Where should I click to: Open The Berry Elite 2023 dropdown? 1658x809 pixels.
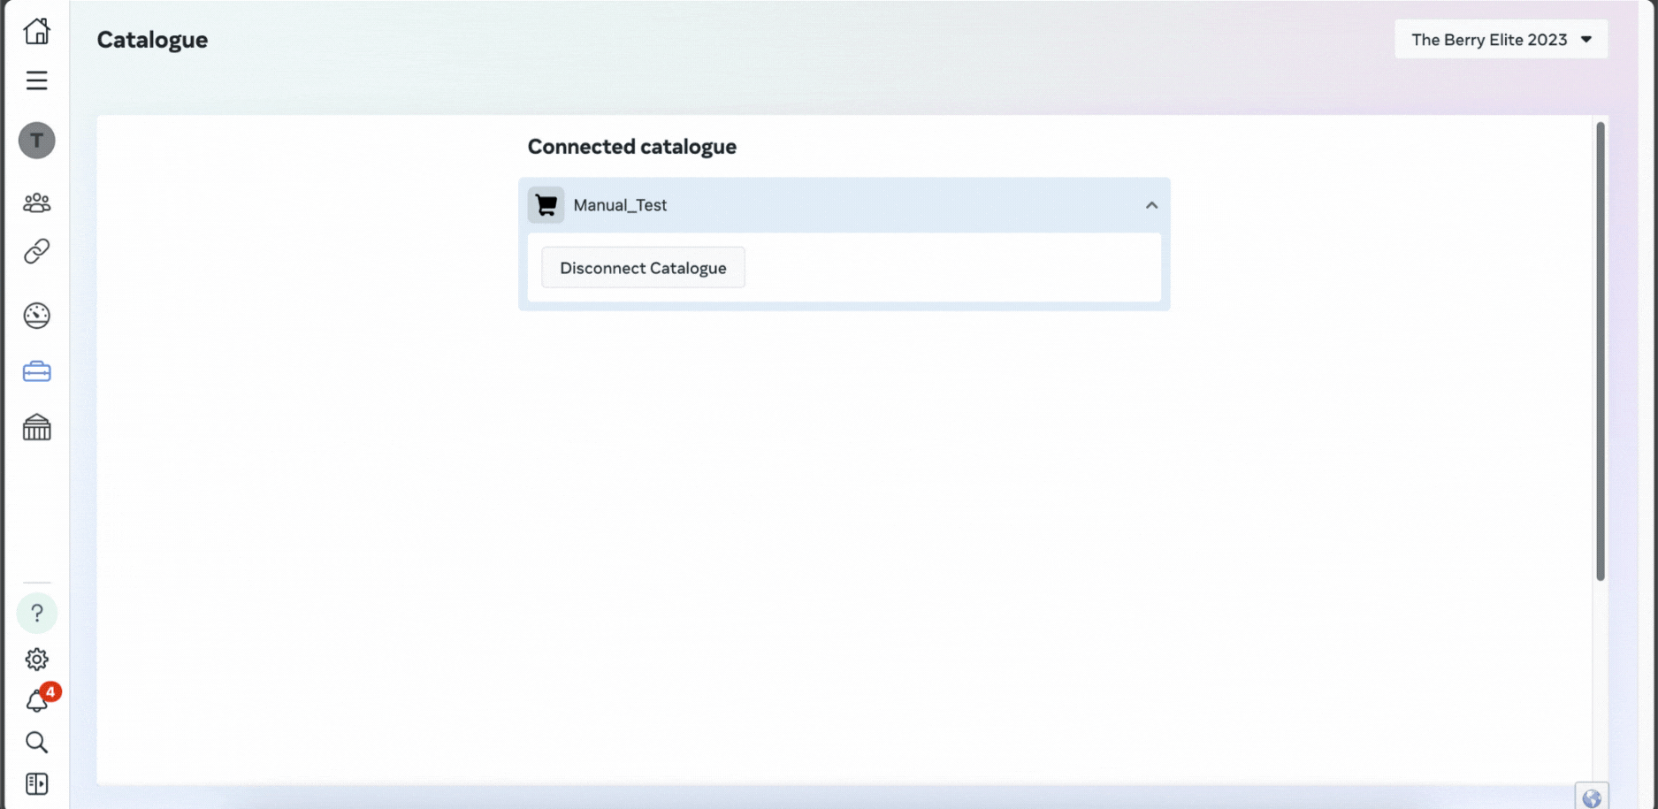1501,40
